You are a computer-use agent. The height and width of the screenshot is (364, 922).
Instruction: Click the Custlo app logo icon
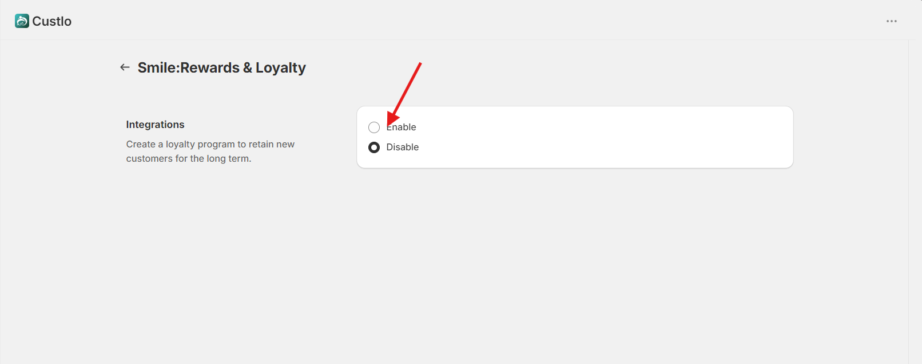click(22, 21)
